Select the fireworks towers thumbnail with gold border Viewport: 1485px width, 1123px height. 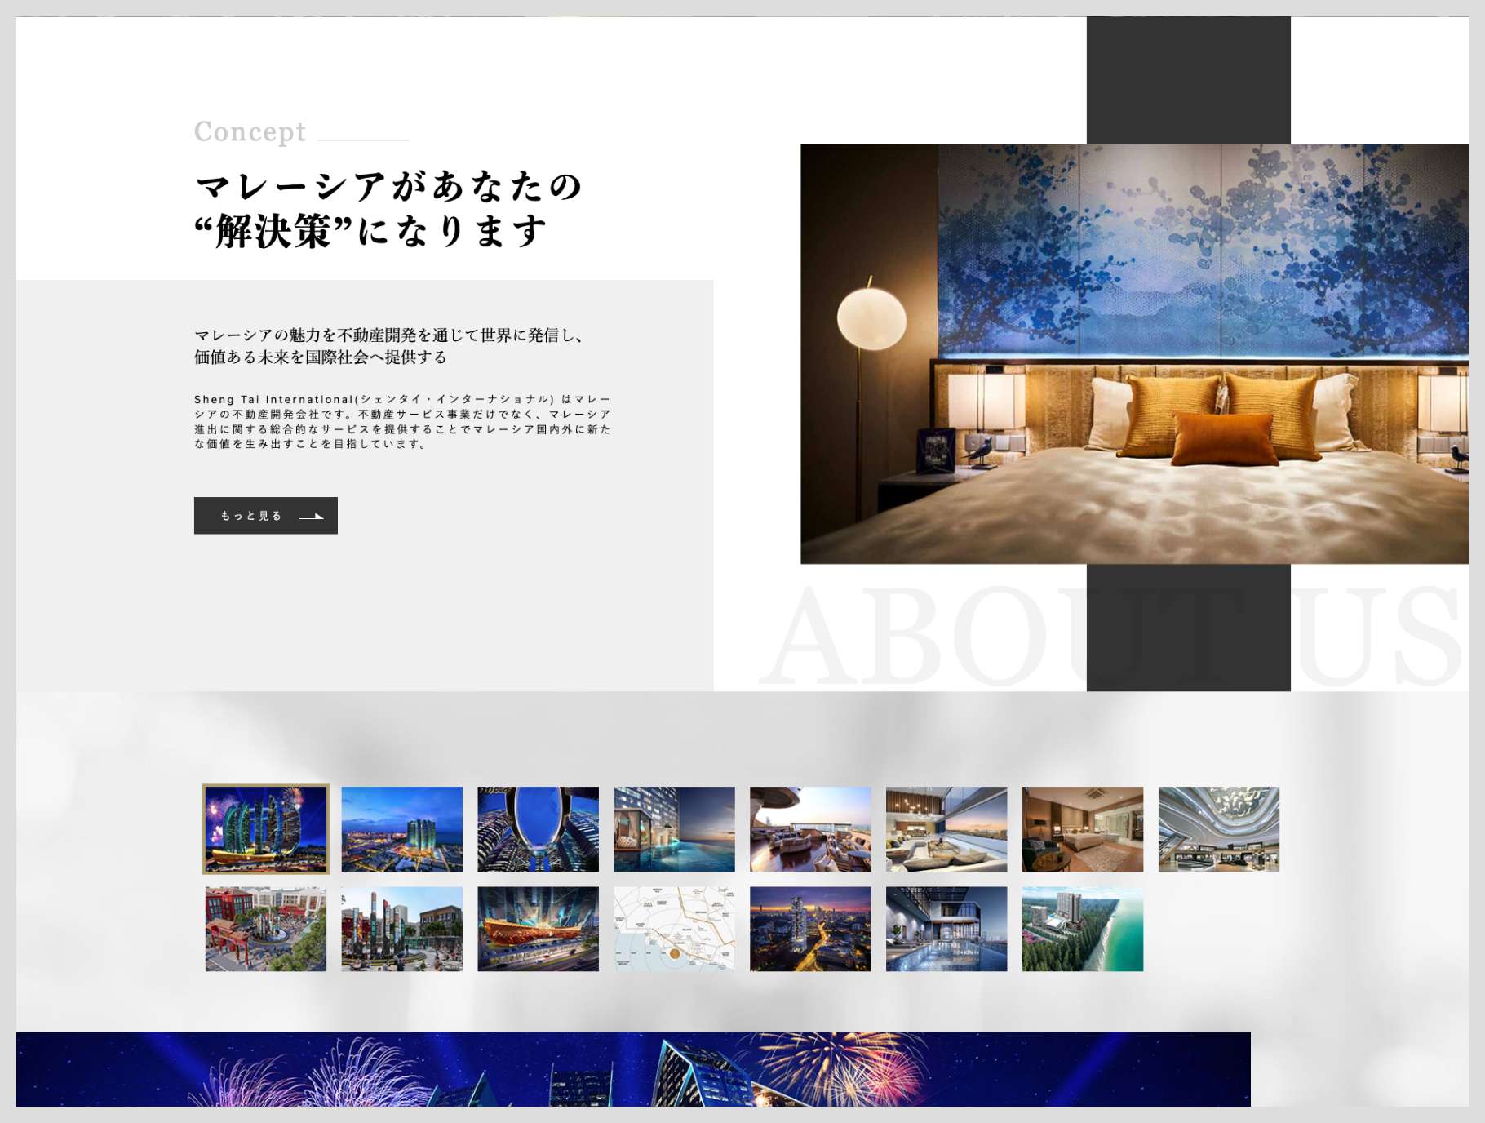point(266,829)
